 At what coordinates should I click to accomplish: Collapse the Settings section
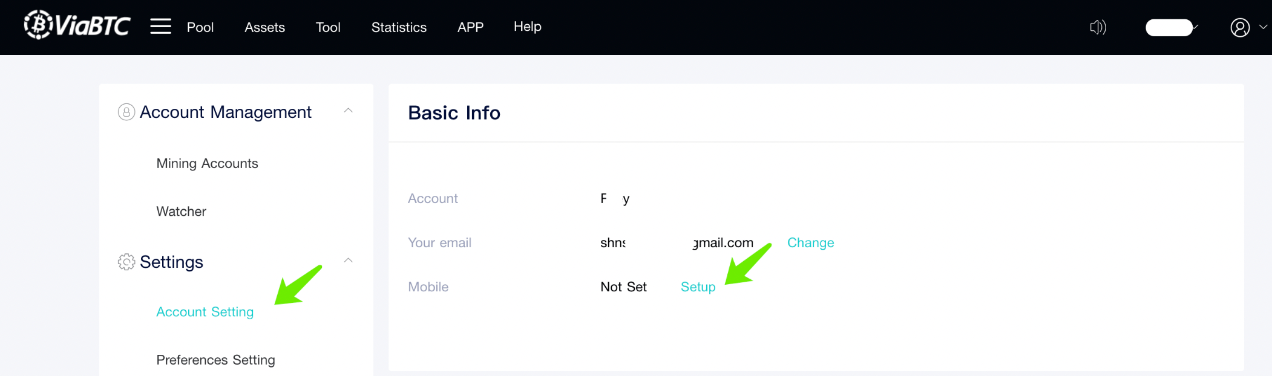click(x=349, y=260)
